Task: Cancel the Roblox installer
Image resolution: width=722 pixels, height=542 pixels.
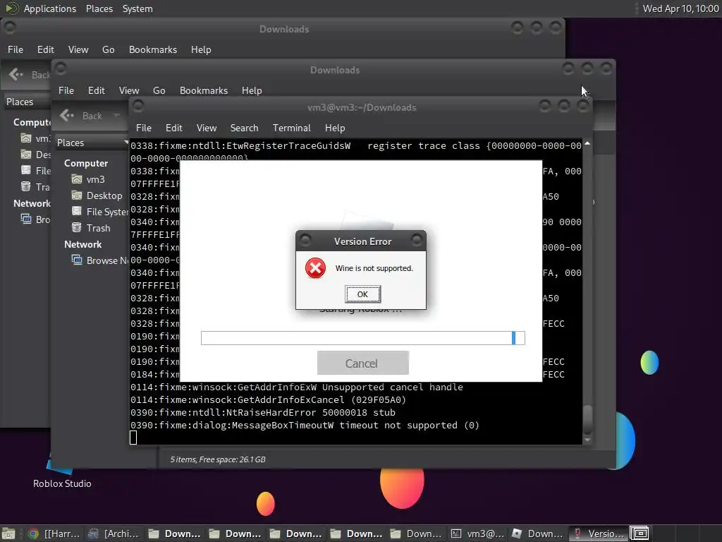Action: [362, 363]
